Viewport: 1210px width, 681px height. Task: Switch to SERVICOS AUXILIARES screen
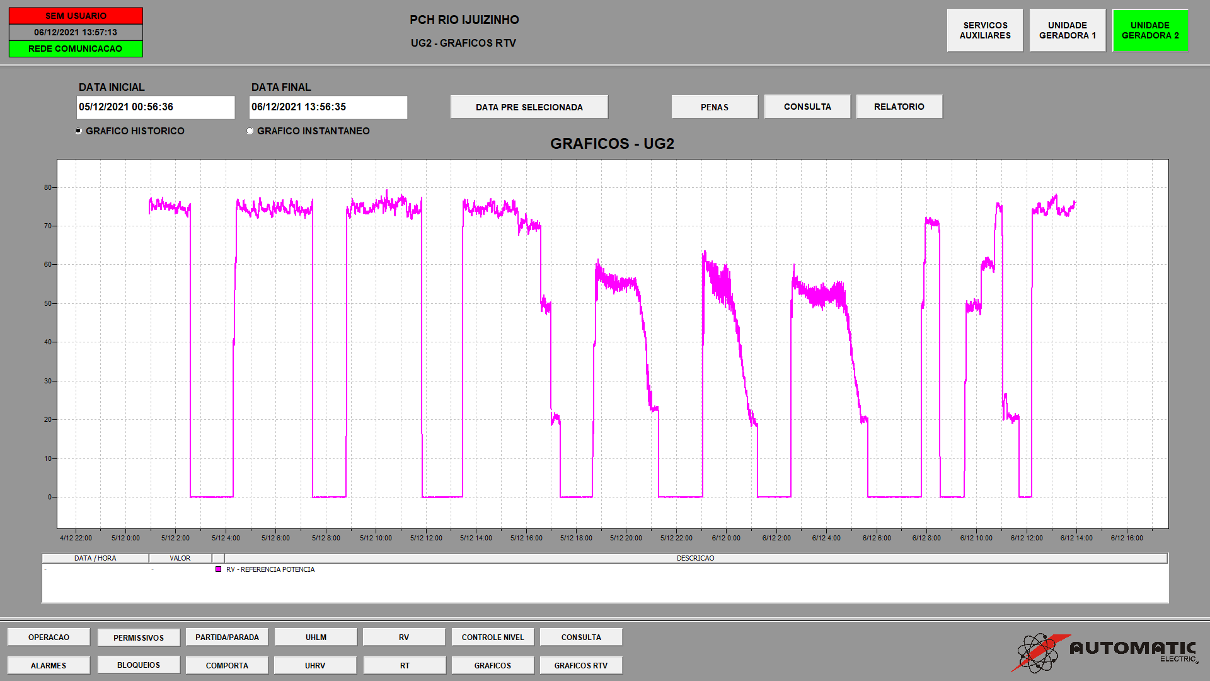[985, 30]
